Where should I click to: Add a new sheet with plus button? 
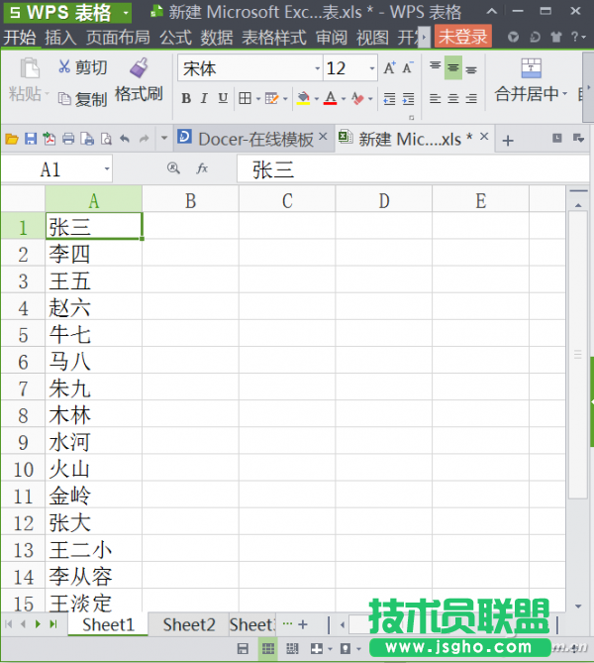pos(303,624)
